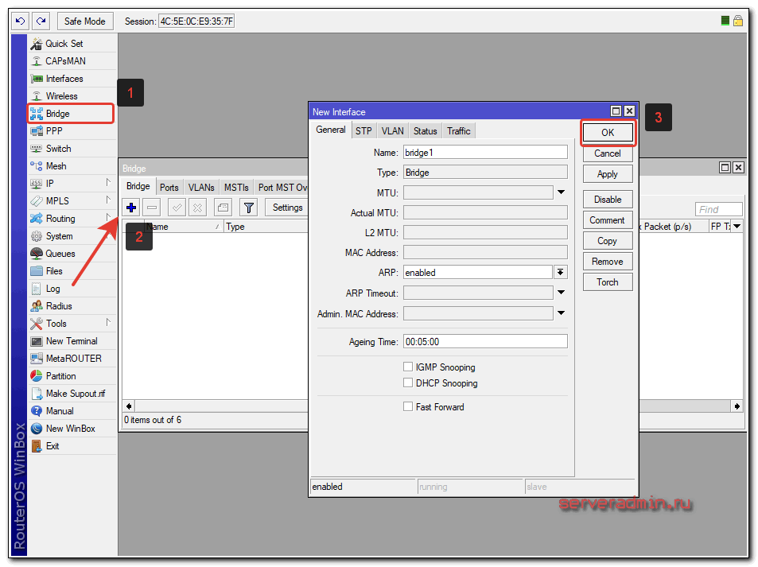
Task: Tick the Fast Forward checkbox
Action: coord(408,407)
